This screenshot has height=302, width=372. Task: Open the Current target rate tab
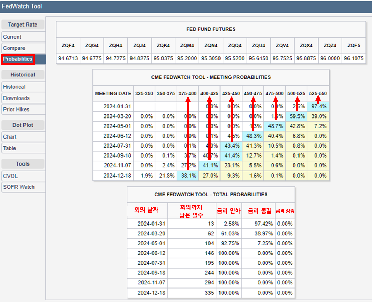point(12,37)
